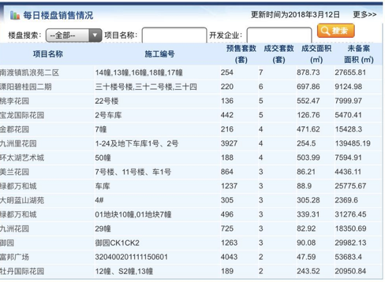Viewport: 385px width, 282px height.
Task: Click construction number 320400201111150601
Action: coord(132,257)
